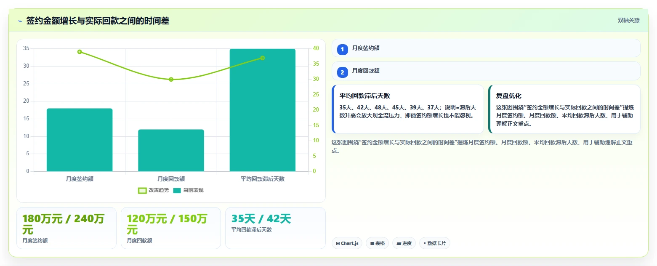Open the 月度签约额 list row
This screenshot has height=266, width=657.
click(x=486, y=48)
